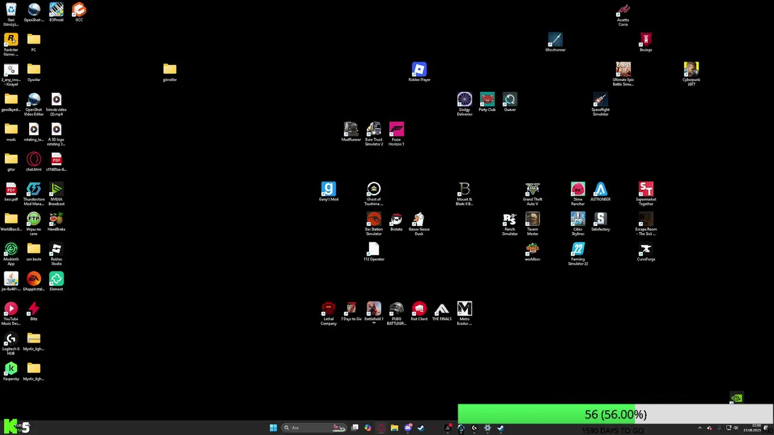
Task: Launch THE FINALS shortcut
Action: click(441, 312)
